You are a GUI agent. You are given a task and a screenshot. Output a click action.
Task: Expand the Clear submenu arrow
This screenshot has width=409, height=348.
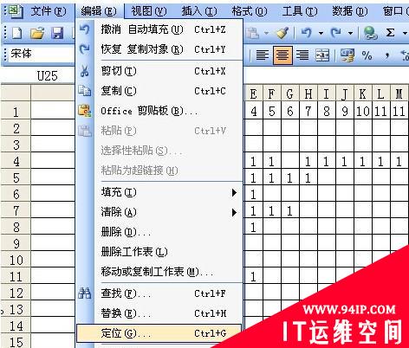[x=234, y=213]
